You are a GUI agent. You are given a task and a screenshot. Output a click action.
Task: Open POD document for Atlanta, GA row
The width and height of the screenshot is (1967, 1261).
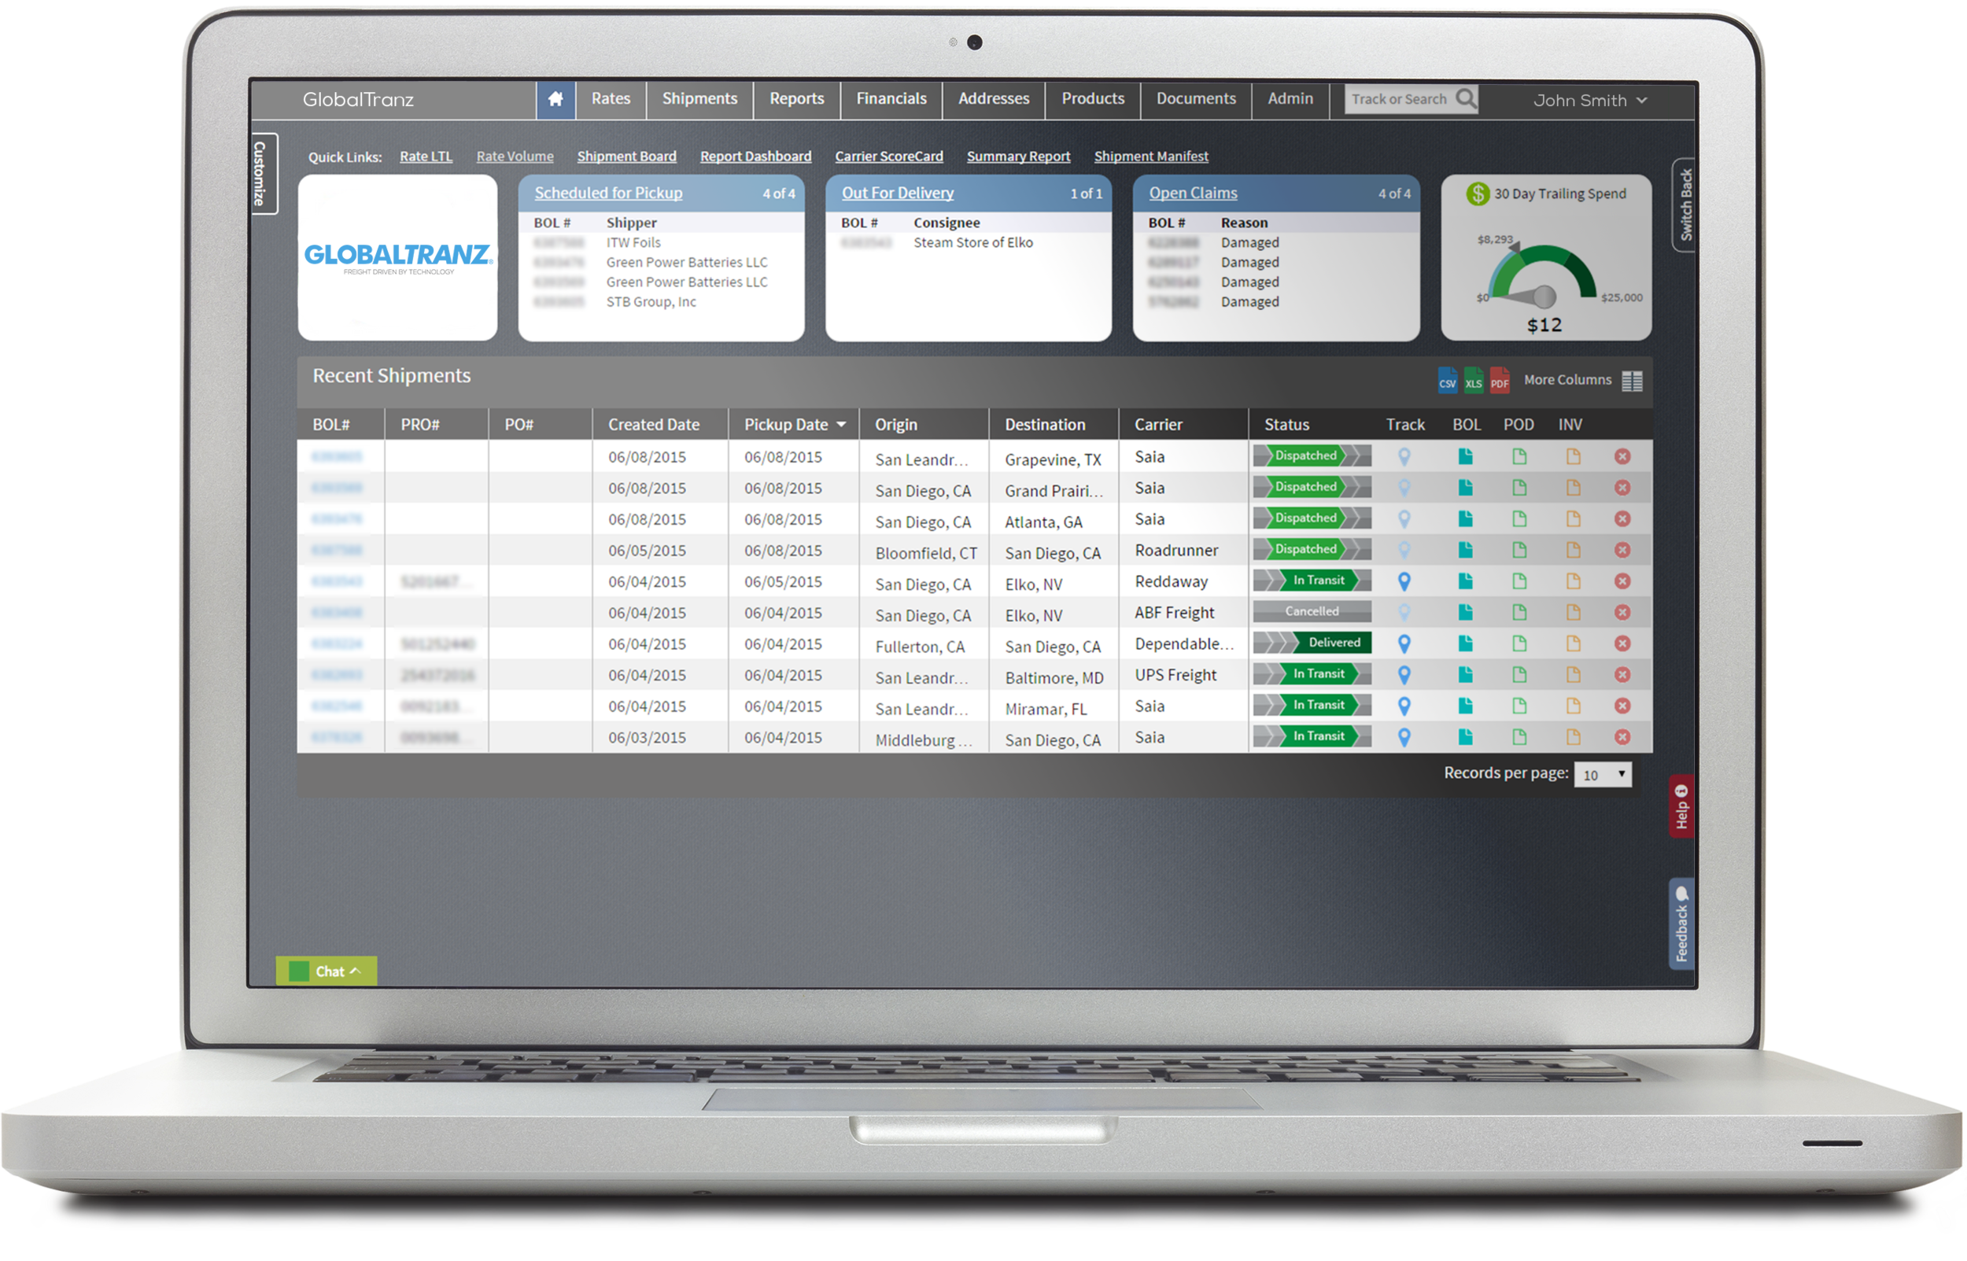click(1519, 519)
